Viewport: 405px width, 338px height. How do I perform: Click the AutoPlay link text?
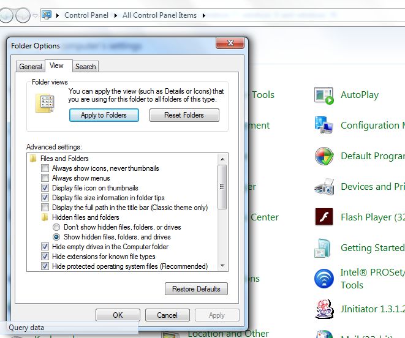[360, 95]
